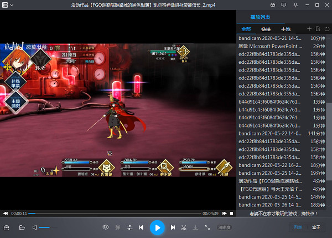Toggle the pin-on-top icon in title bar

pyautogui.click(x=295, y=5)
